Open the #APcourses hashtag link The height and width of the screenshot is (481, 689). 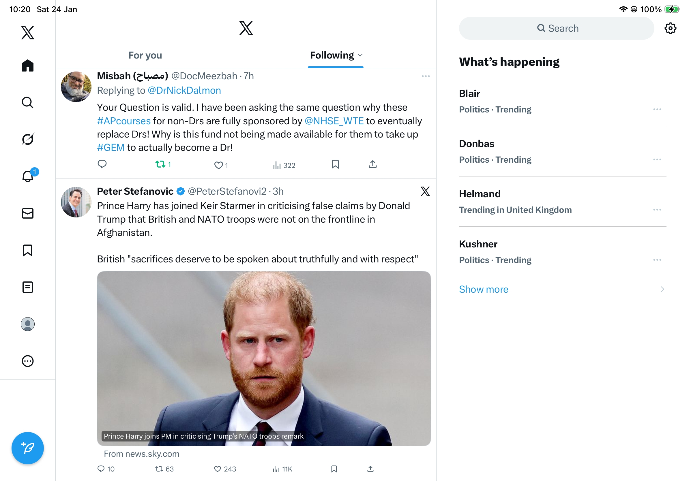pos(124,121)
